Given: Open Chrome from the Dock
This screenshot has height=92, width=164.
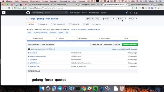Looking at the screenshot, I should pyautogui.click(x=84, y=89).
